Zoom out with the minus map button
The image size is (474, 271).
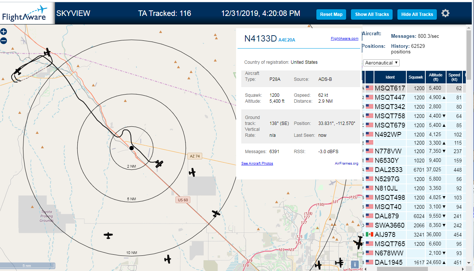3,41
